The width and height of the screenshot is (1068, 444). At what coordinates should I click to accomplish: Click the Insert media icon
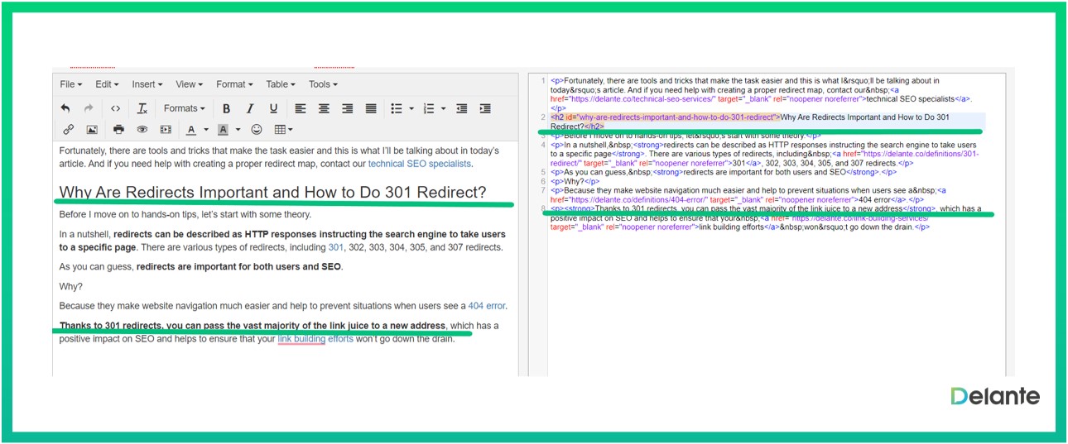(x=166, y=130)
